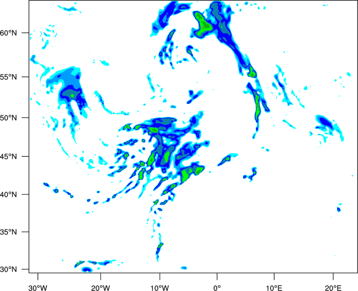
Task: Click the 35°N latitude label
Action: click(9, 232)
